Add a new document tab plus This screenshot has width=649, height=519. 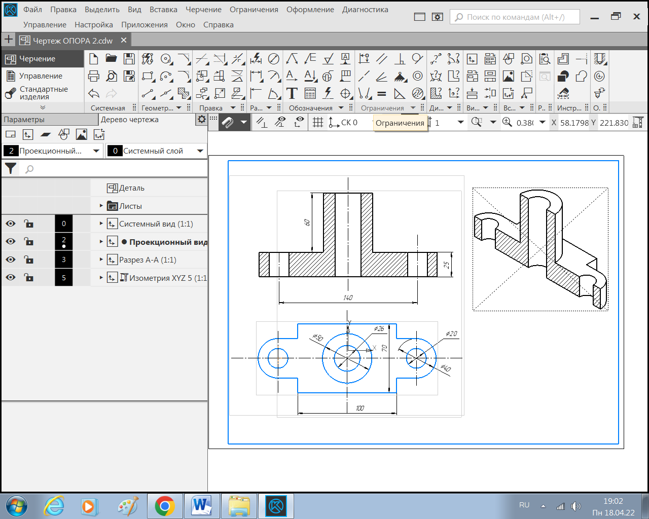point(9,40)
